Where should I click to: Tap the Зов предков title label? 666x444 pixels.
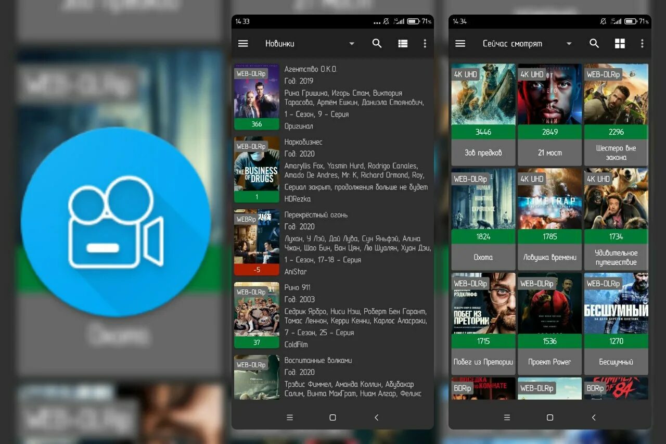click(x=483, y=153)
